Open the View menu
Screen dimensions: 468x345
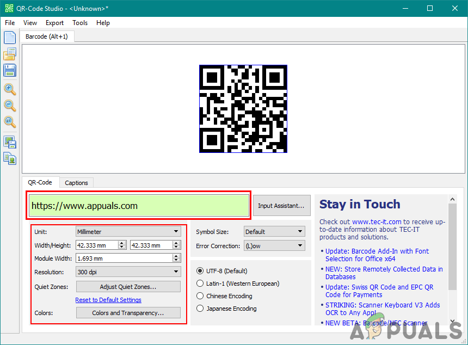pos(30,23)
